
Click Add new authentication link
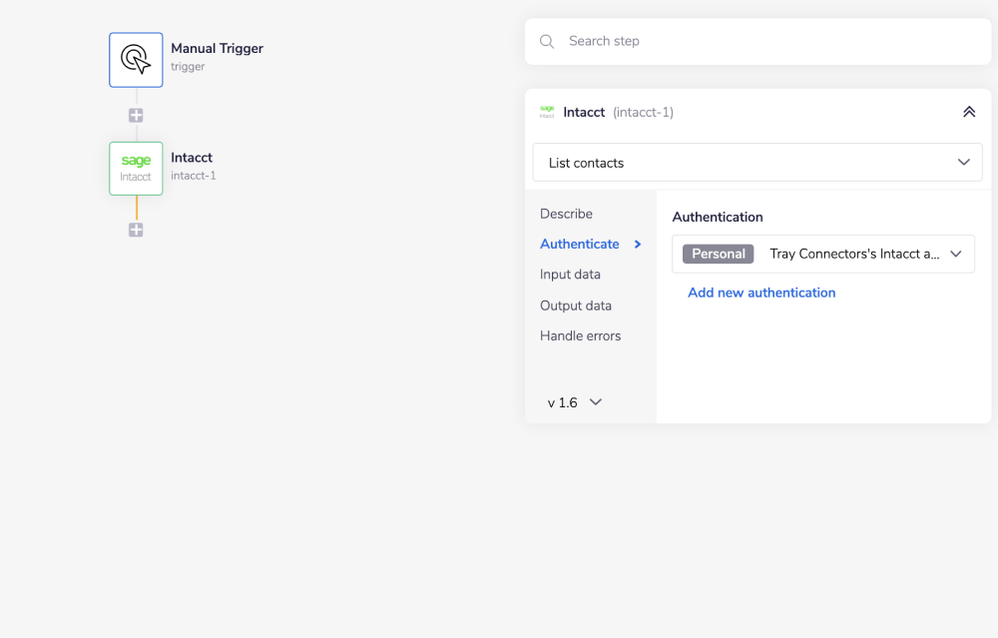coord(761,293)
